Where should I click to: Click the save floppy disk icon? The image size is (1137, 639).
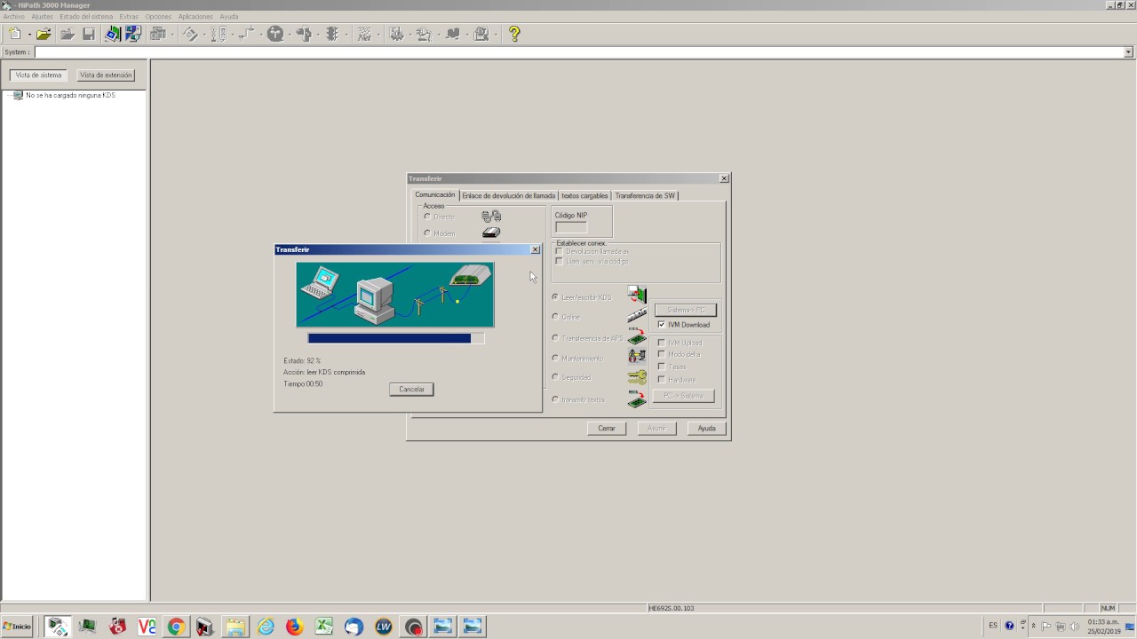[89, 34]
